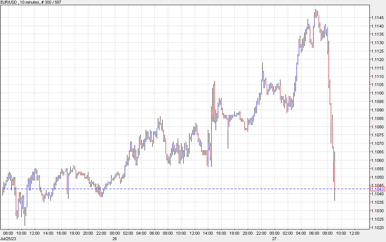Click the 1.1110 price axis label

click(x=378, y=76)
